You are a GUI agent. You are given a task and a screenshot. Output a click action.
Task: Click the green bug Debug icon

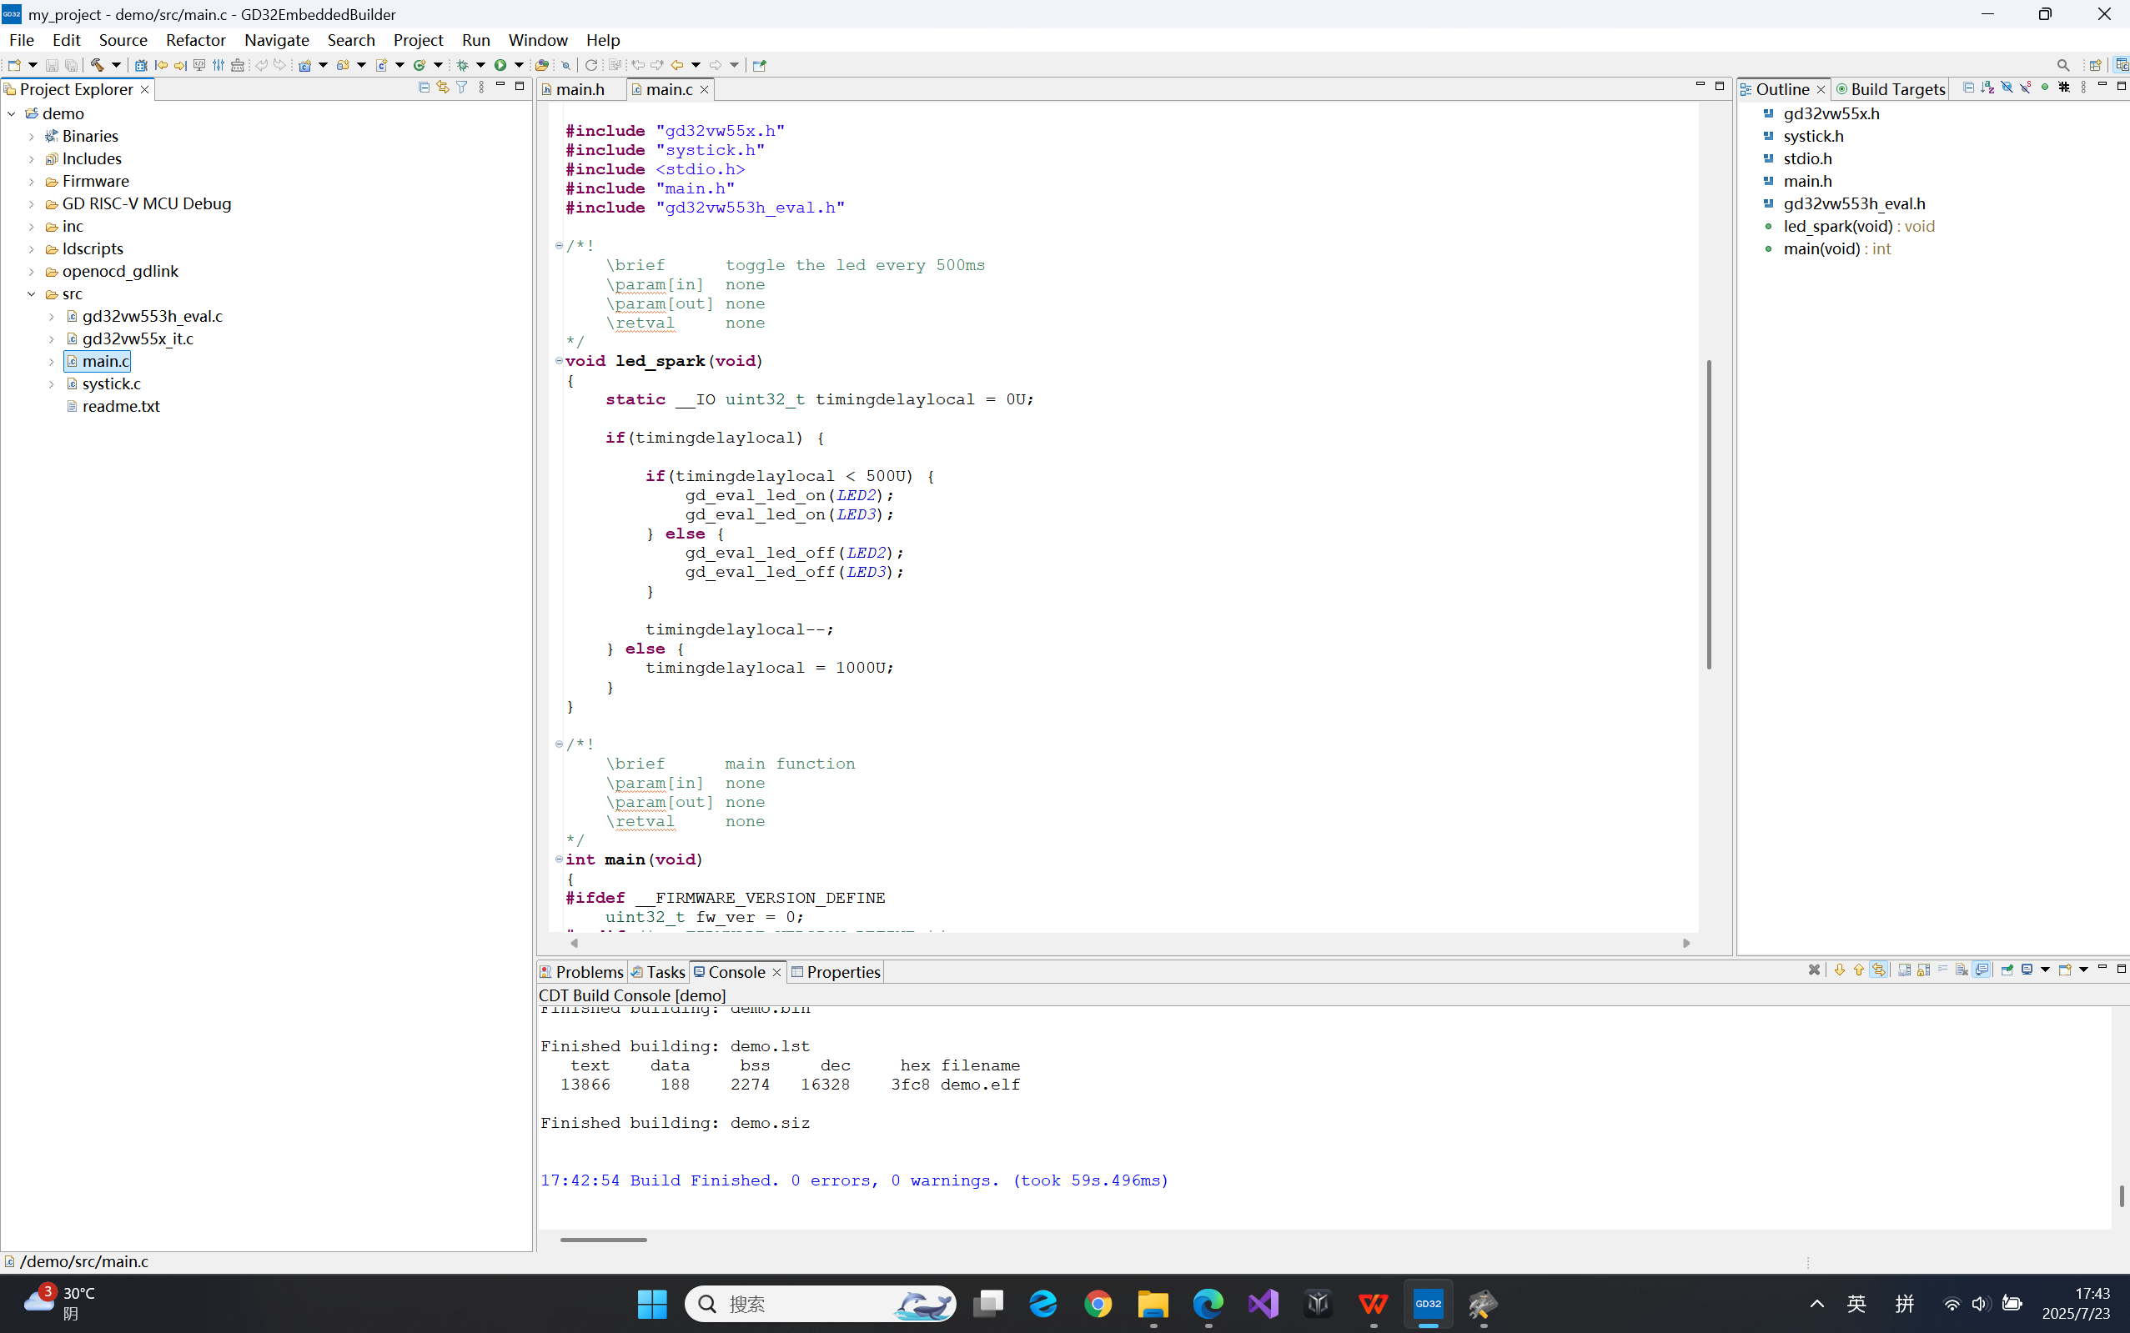(x=462, y=65)
